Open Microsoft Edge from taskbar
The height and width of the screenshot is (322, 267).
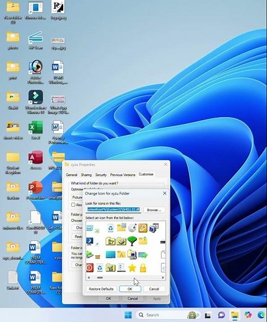261,315
